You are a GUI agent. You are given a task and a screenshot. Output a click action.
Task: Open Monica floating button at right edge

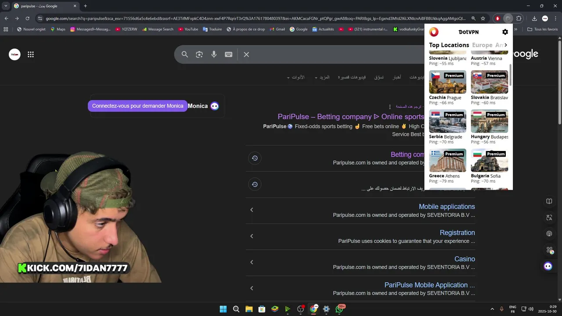click(548, 266)
